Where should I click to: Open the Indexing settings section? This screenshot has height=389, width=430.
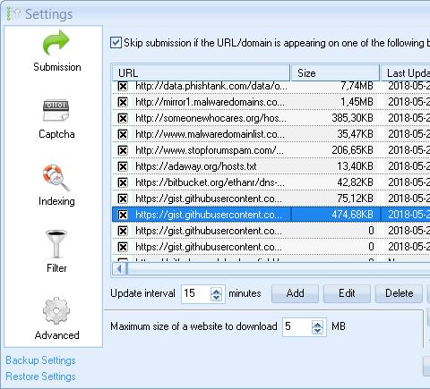tap(56, 185)
